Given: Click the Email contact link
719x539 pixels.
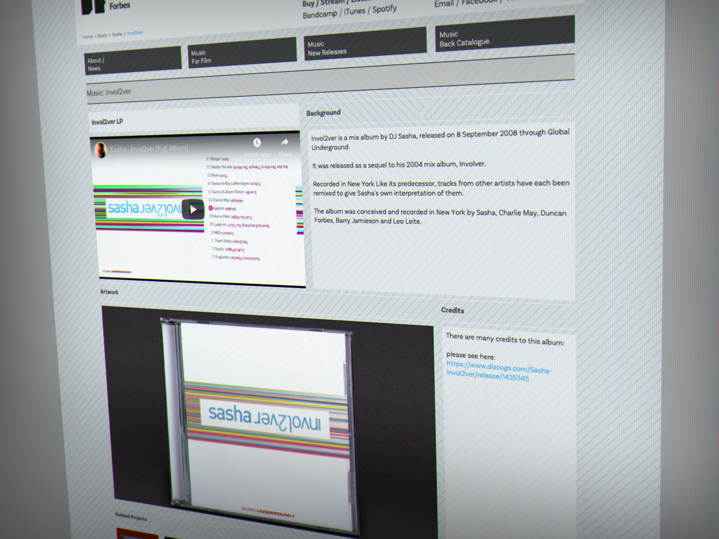Looking at the screenshot, I should pos(443,4).
